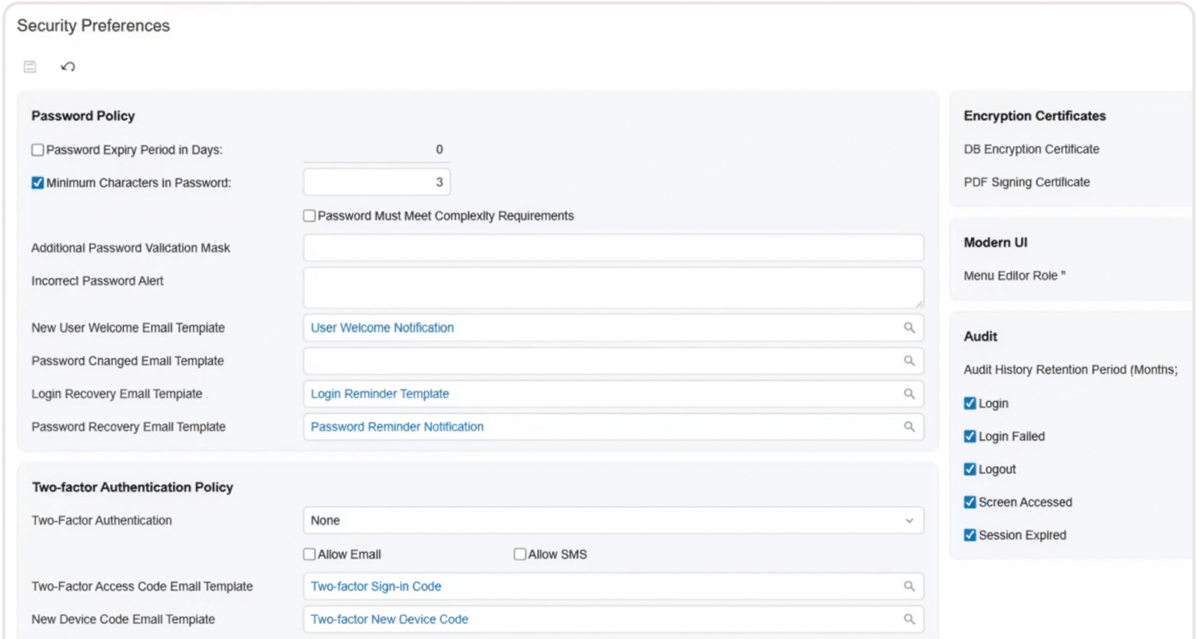This screenshot has height=639, width=1198.
Task: Open lookup for Two-Factor Access Code Email Template
Action: click(909, 587)
